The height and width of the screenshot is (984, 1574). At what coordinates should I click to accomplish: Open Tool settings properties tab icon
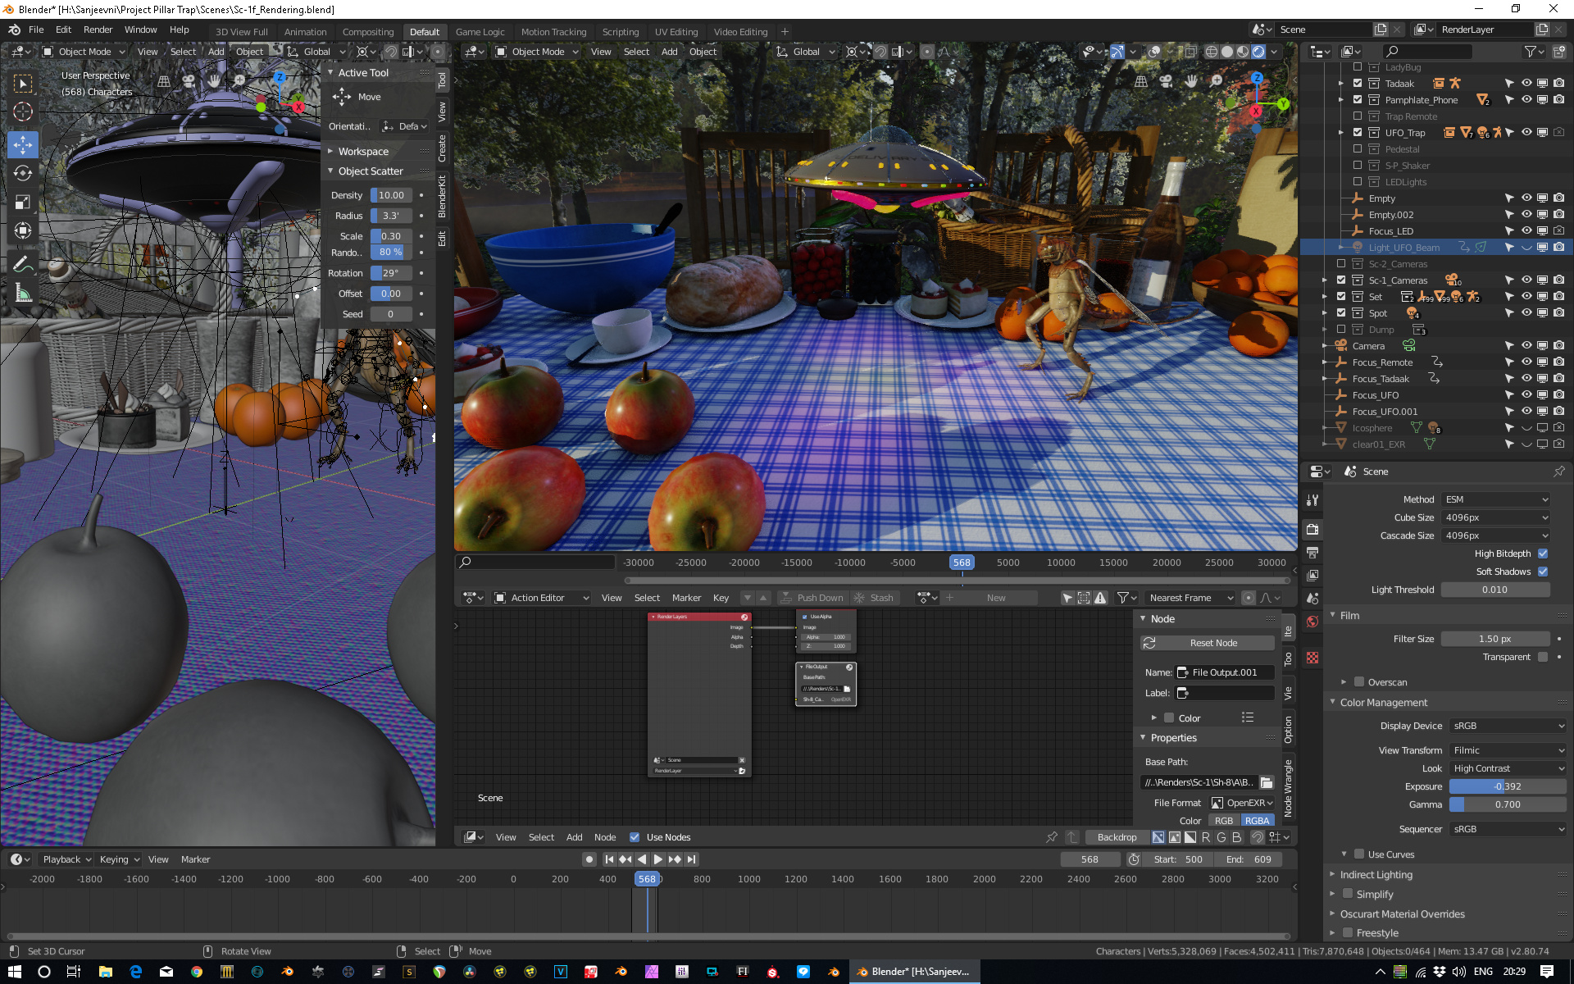coord(1312,500)
